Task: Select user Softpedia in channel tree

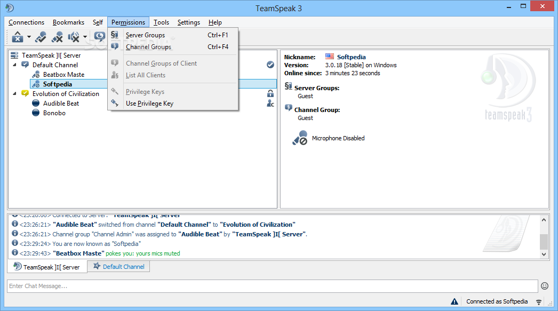Action: pos(57,84)
